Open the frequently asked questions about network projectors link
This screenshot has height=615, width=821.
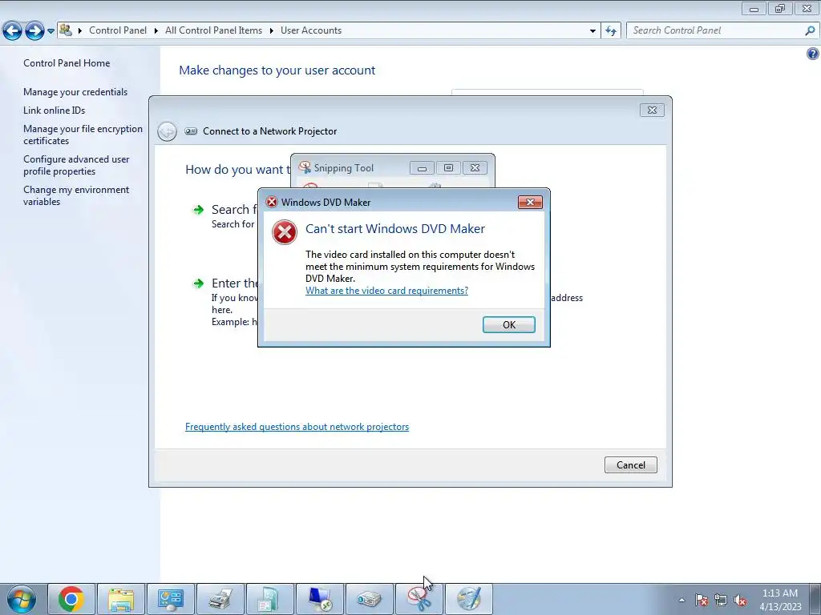point(297,427)
